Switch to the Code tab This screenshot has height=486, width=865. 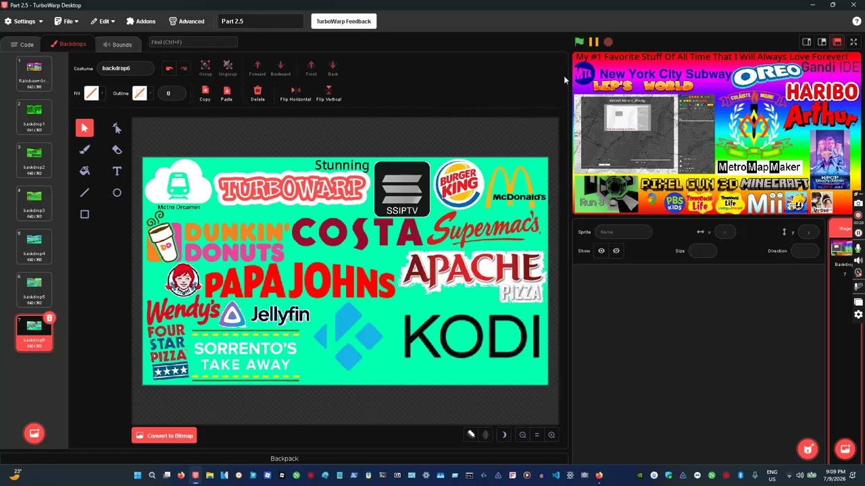coord(22,45)
